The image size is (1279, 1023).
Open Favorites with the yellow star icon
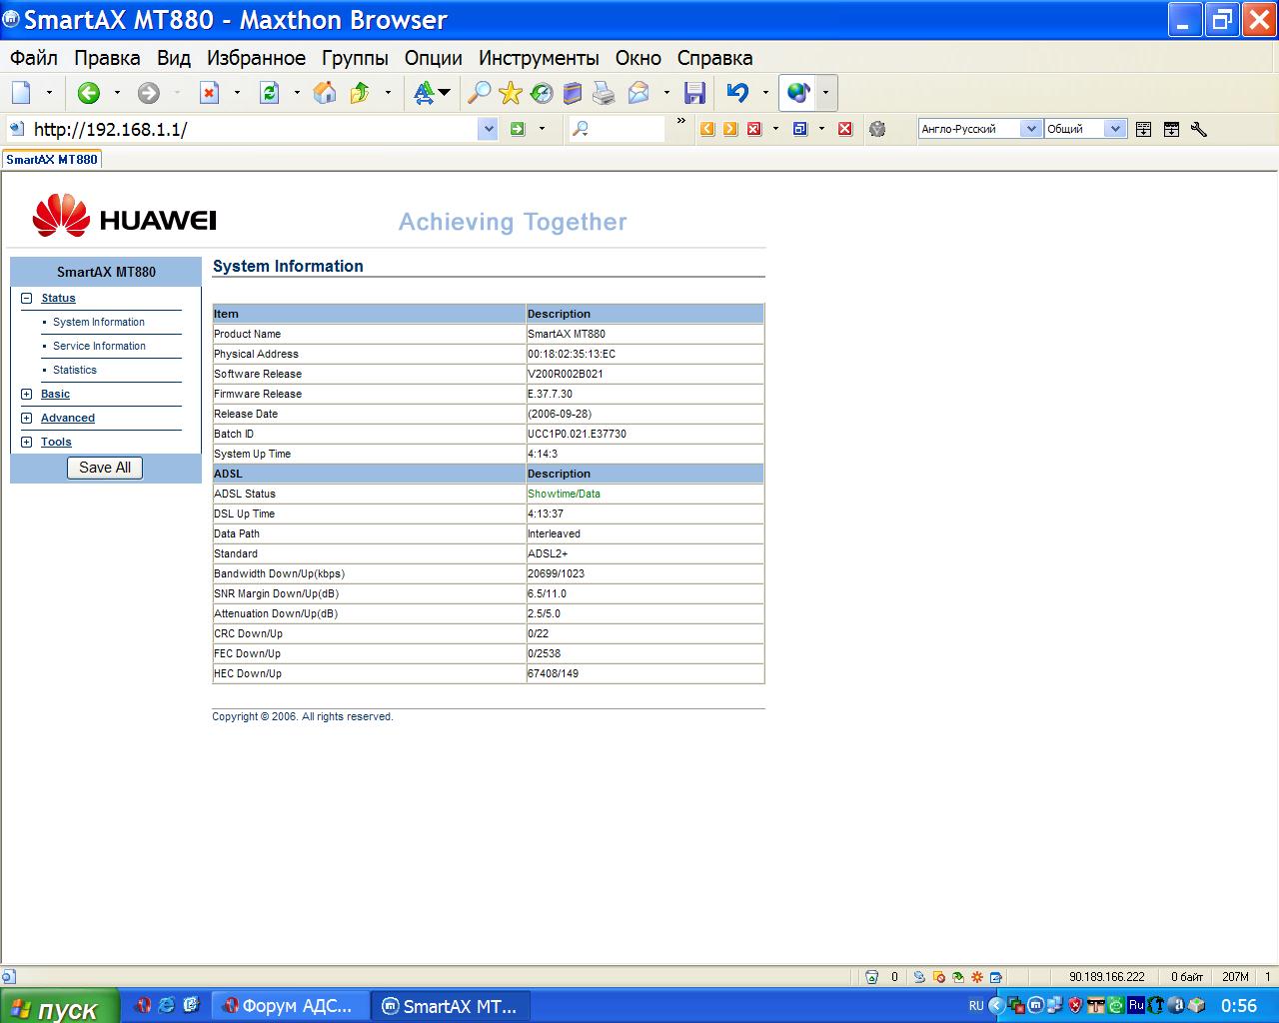coord(511,93)
